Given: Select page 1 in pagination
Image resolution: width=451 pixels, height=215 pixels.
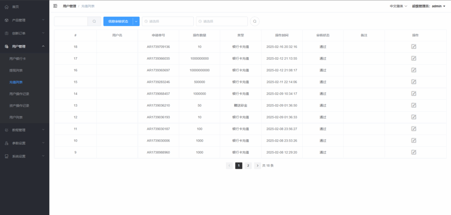Looking at the screenshot, I should tap(239, 166).
